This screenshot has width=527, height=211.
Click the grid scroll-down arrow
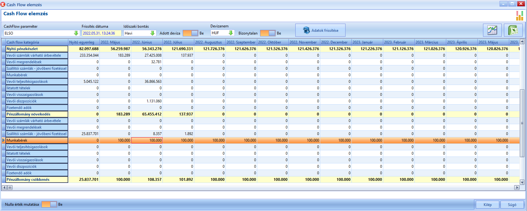pos(522,182)
